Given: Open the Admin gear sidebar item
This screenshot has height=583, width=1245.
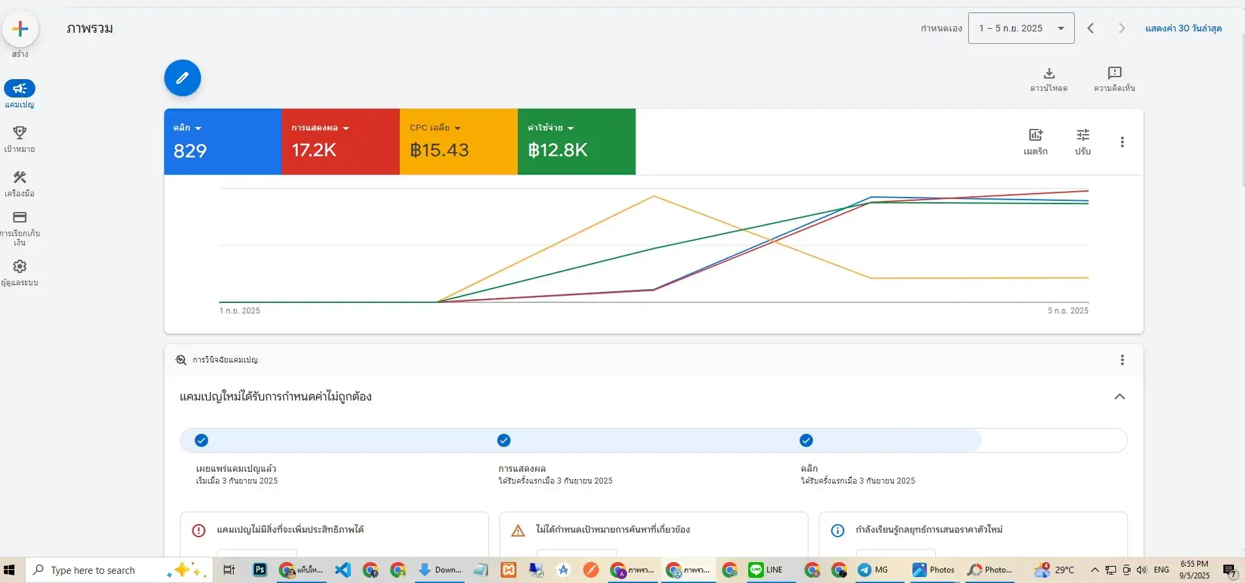Looking at the screenshot, I should click(20, 266).
